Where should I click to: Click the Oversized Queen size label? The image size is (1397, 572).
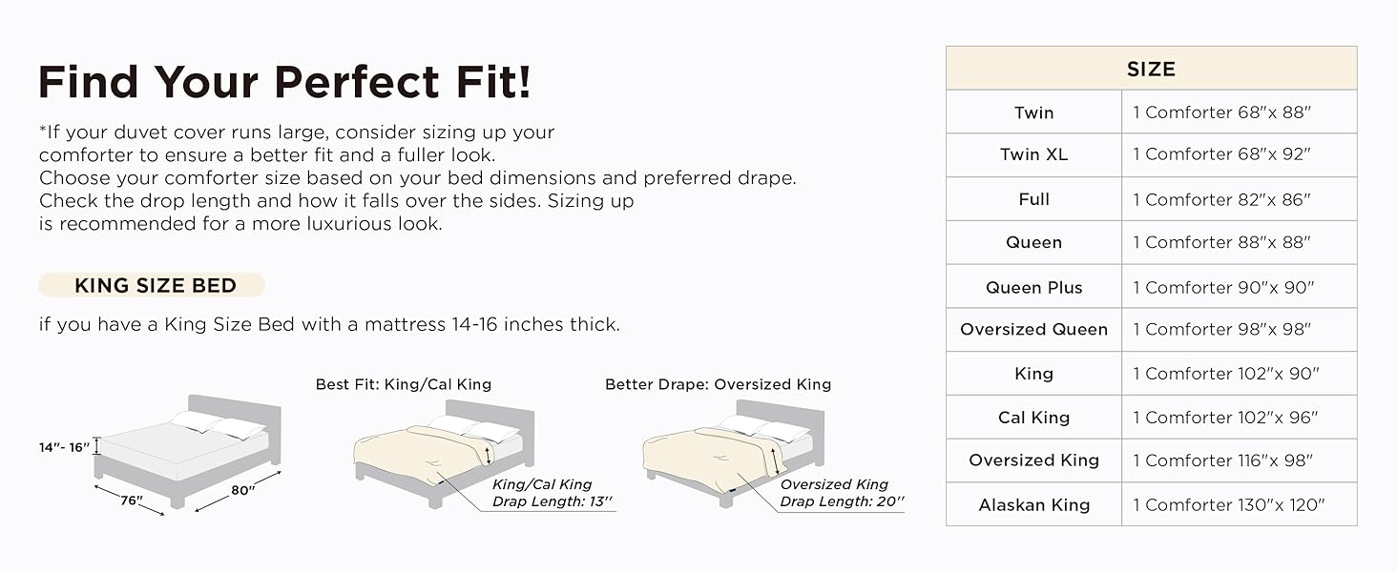(x=1034, y=330)
